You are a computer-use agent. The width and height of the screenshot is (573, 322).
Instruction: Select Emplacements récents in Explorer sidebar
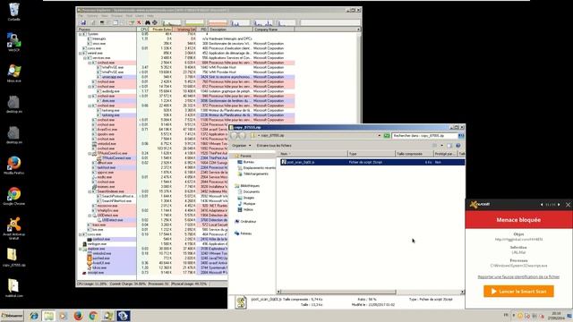pyautogui.click(x=257, y=168)
